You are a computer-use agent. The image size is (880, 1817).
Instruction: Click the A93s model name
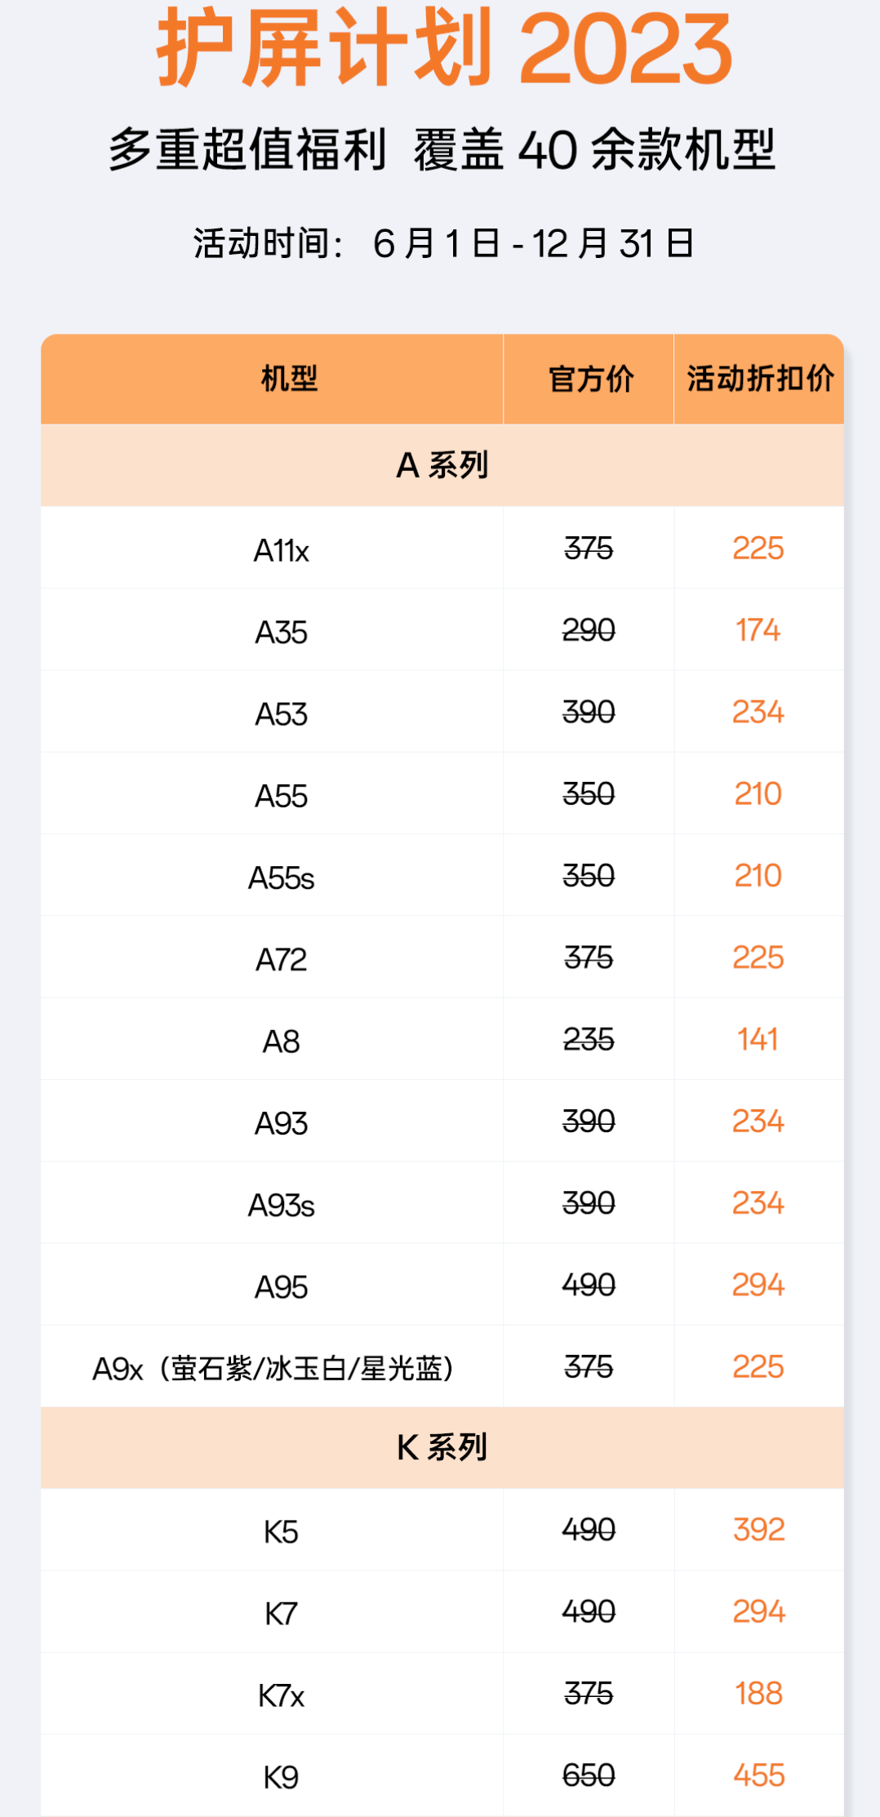coord(281,1206)
